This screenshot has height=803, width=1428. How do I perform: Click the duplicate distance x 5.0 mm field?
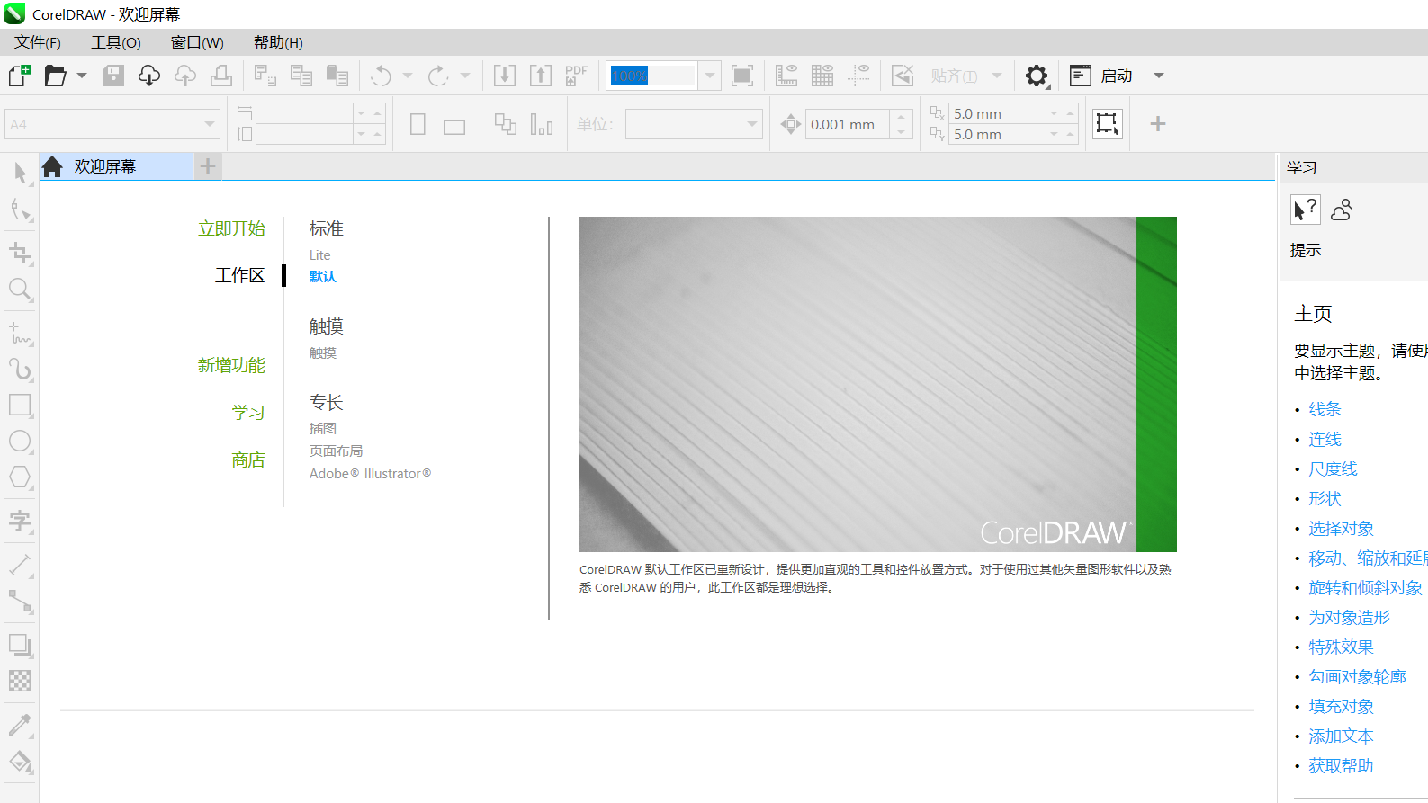(996, 113)
